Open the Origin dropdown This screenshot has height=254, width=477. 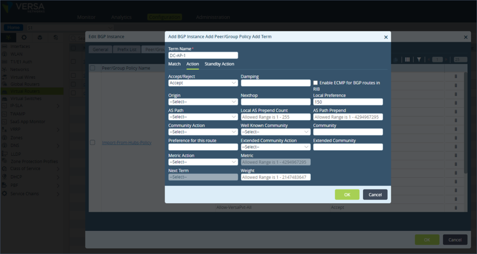(x=203, y=102)
